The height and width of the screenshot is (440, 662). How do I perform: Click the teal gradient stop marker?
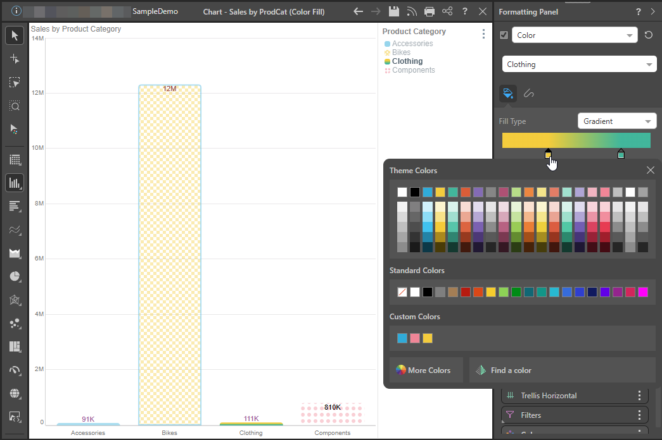click(621, 154)
